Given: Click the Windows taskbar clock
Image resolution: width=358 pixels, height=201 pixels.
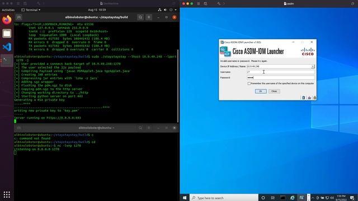Looking at the screenshot, I should pyautogui.click(x=341, y=198).
